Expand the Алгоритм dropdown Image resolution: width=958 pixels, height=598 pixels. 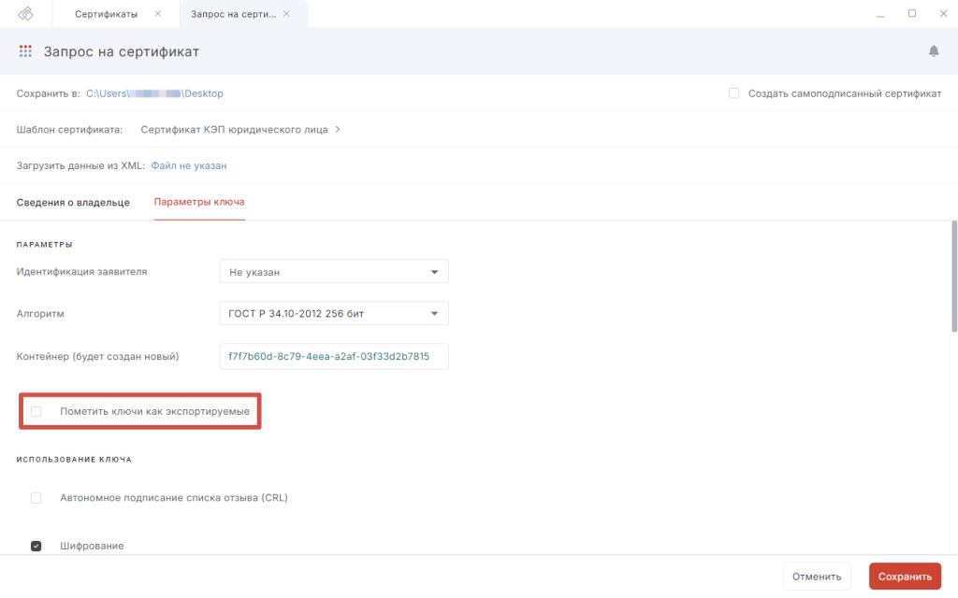[334, 314]
